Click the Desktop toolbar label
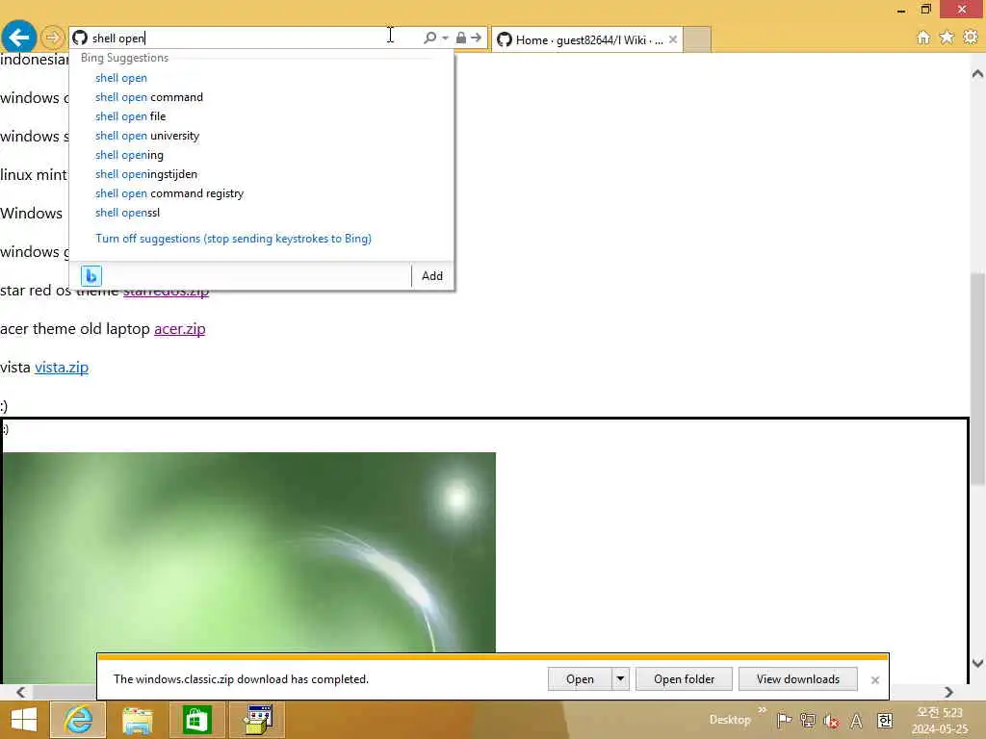 click(x=730, y=720)
